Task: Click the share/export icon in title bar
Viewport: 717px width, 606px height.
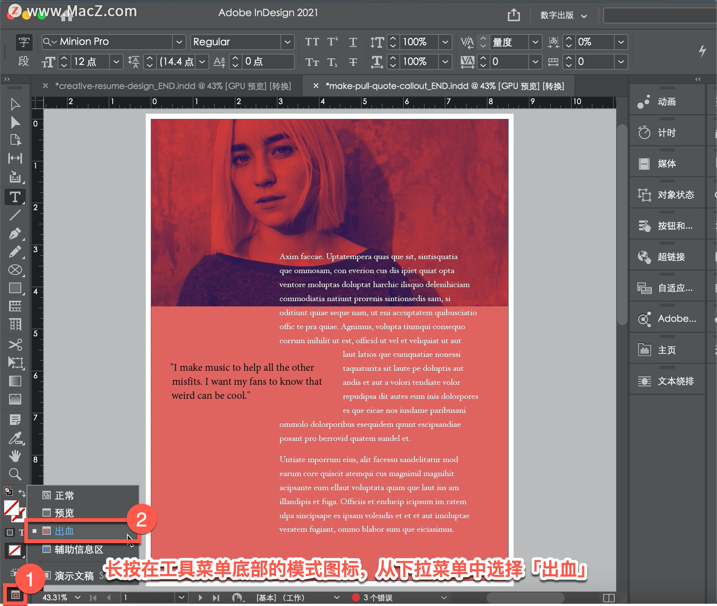Action: tap(514, 15)
